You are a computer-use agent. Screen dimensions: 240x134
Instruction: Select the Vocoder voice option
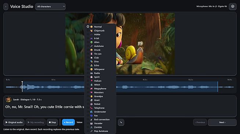[100, 123]
